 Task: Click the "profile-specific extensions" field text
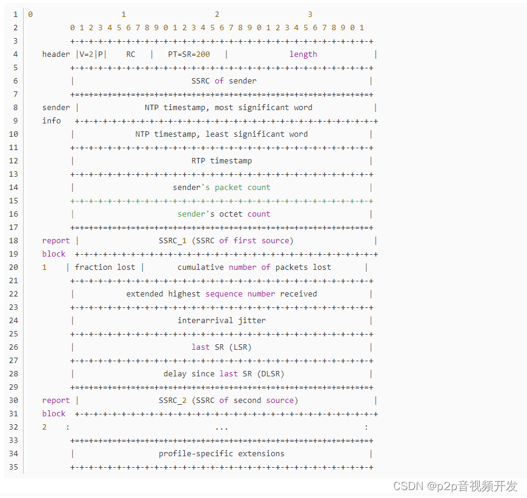[223, 453]
